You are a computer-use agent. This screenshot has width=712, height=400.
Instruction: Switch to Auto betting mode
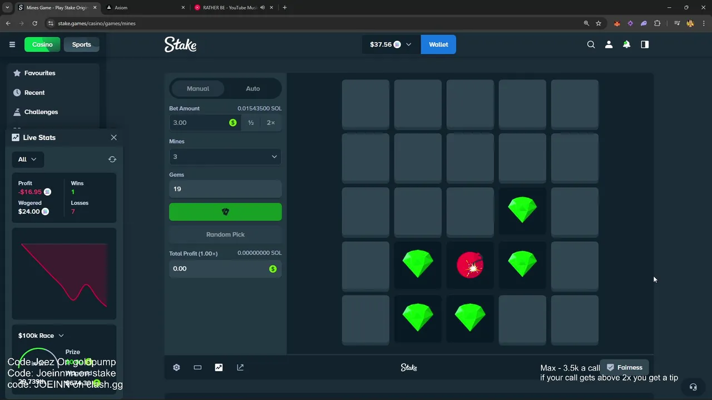pos(253,88)
